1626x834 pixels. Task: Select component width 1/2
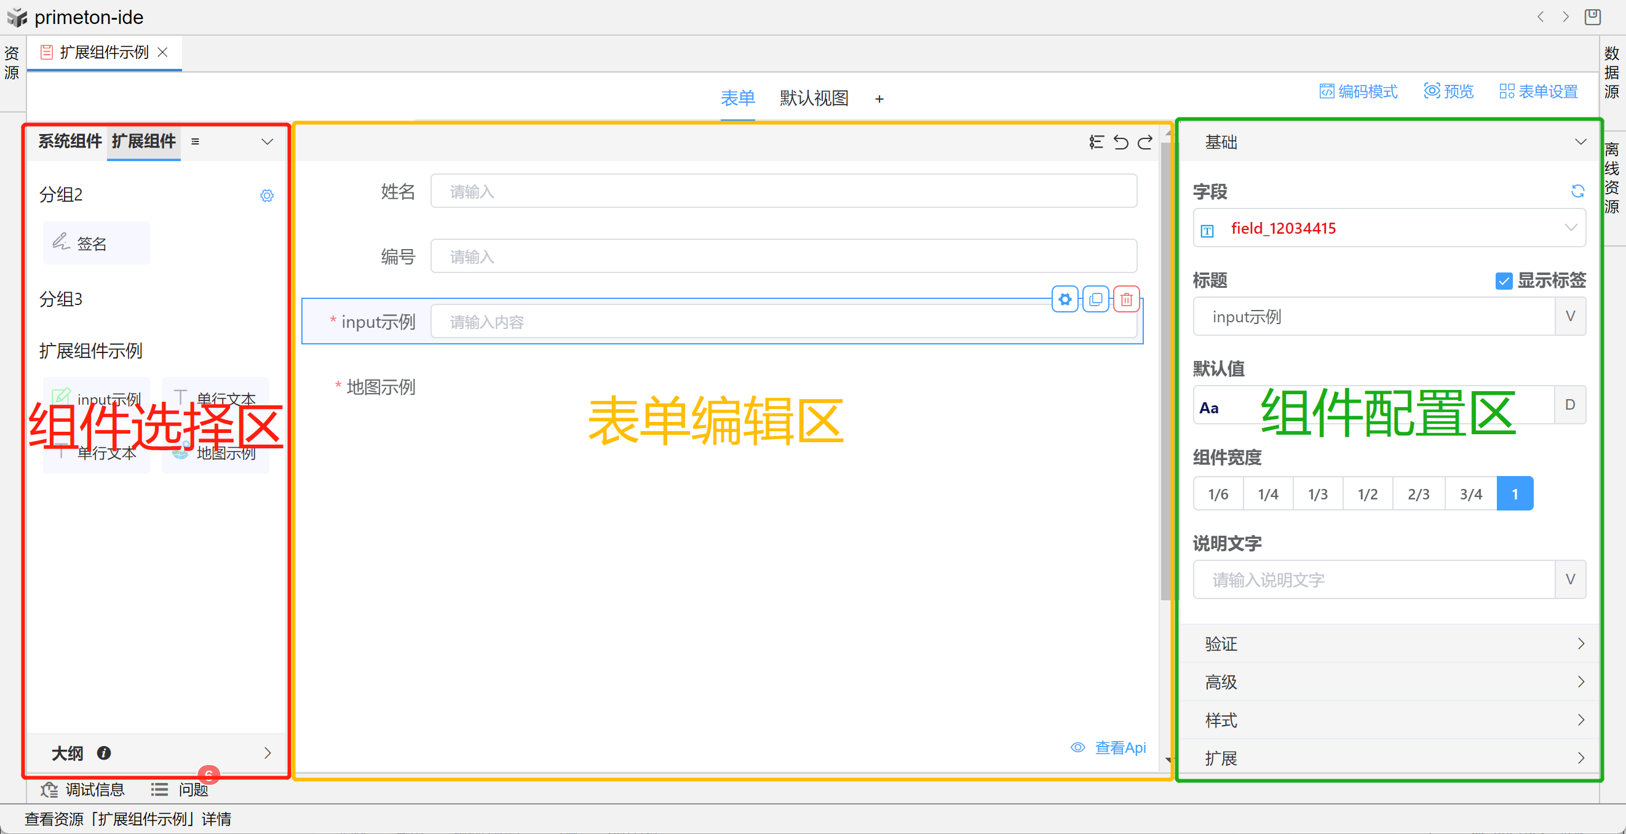coord(1367,494)
